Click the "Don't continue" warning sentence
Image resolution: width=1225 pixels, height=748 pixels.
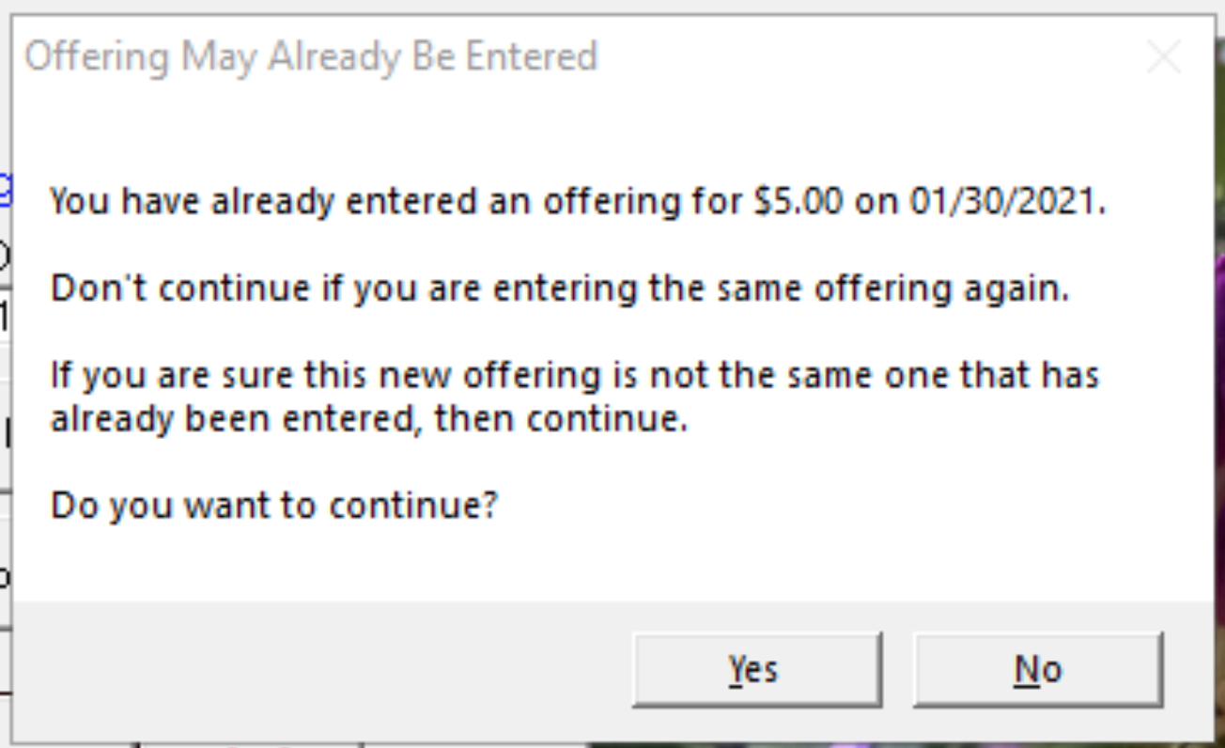[178, 288]
